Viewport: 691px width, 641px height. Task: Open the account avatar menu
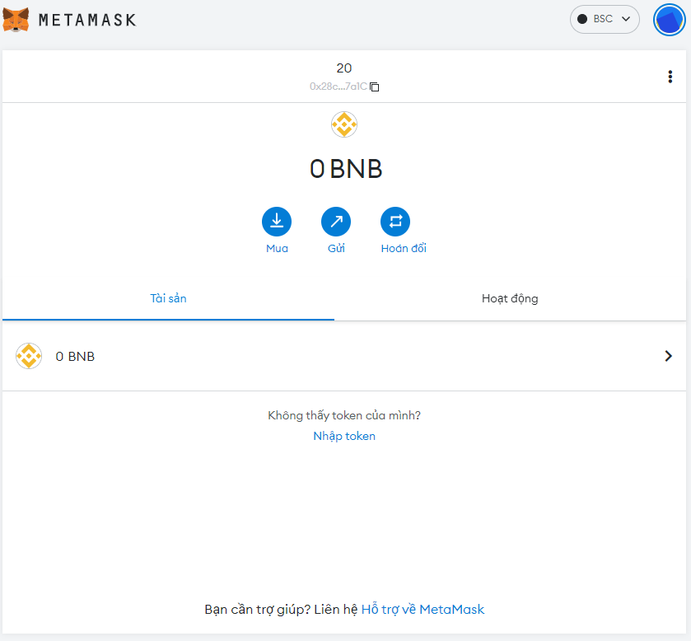669,20
